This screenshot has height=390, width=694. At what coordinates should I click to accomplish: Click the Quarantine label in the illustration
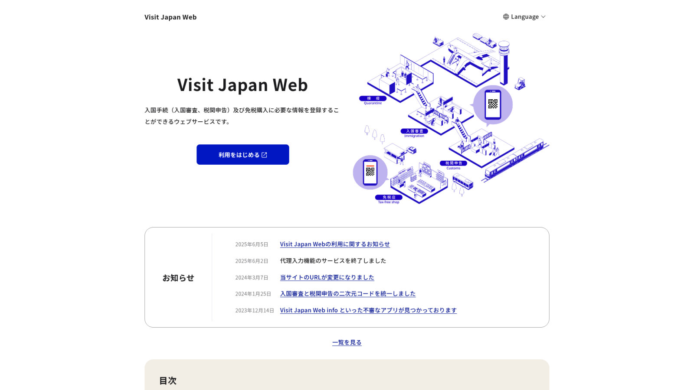tap(373, 101)
